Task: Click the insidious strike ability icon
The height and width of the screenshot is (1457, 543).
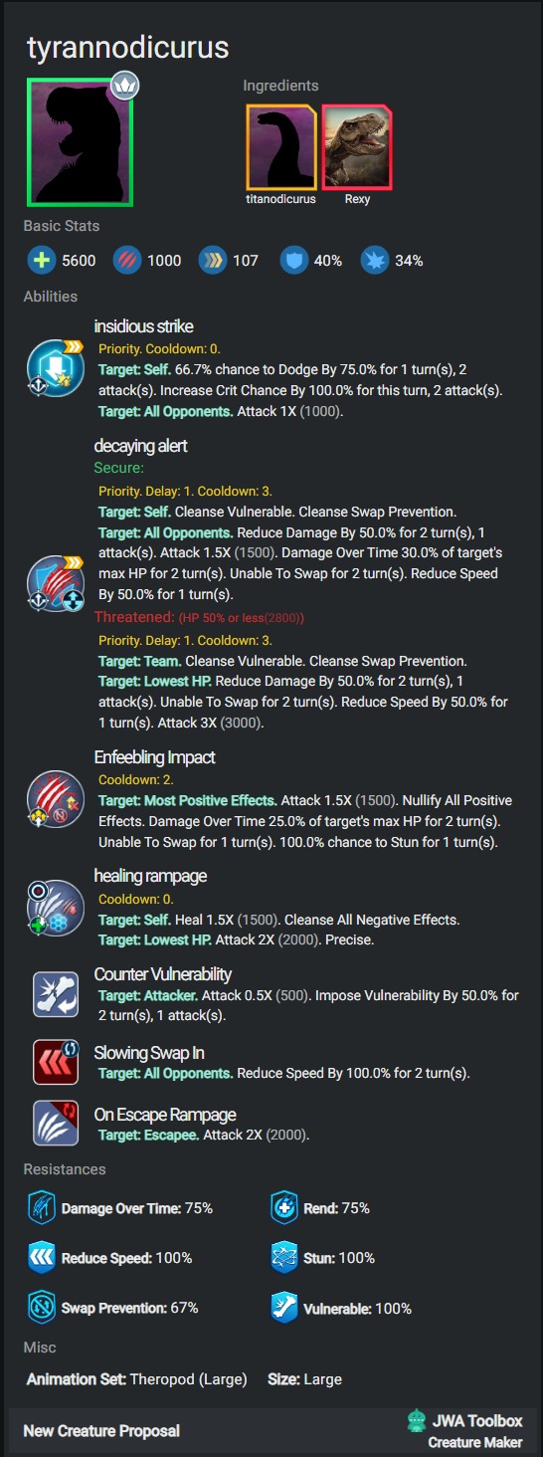Action: (x=57, y=368)
